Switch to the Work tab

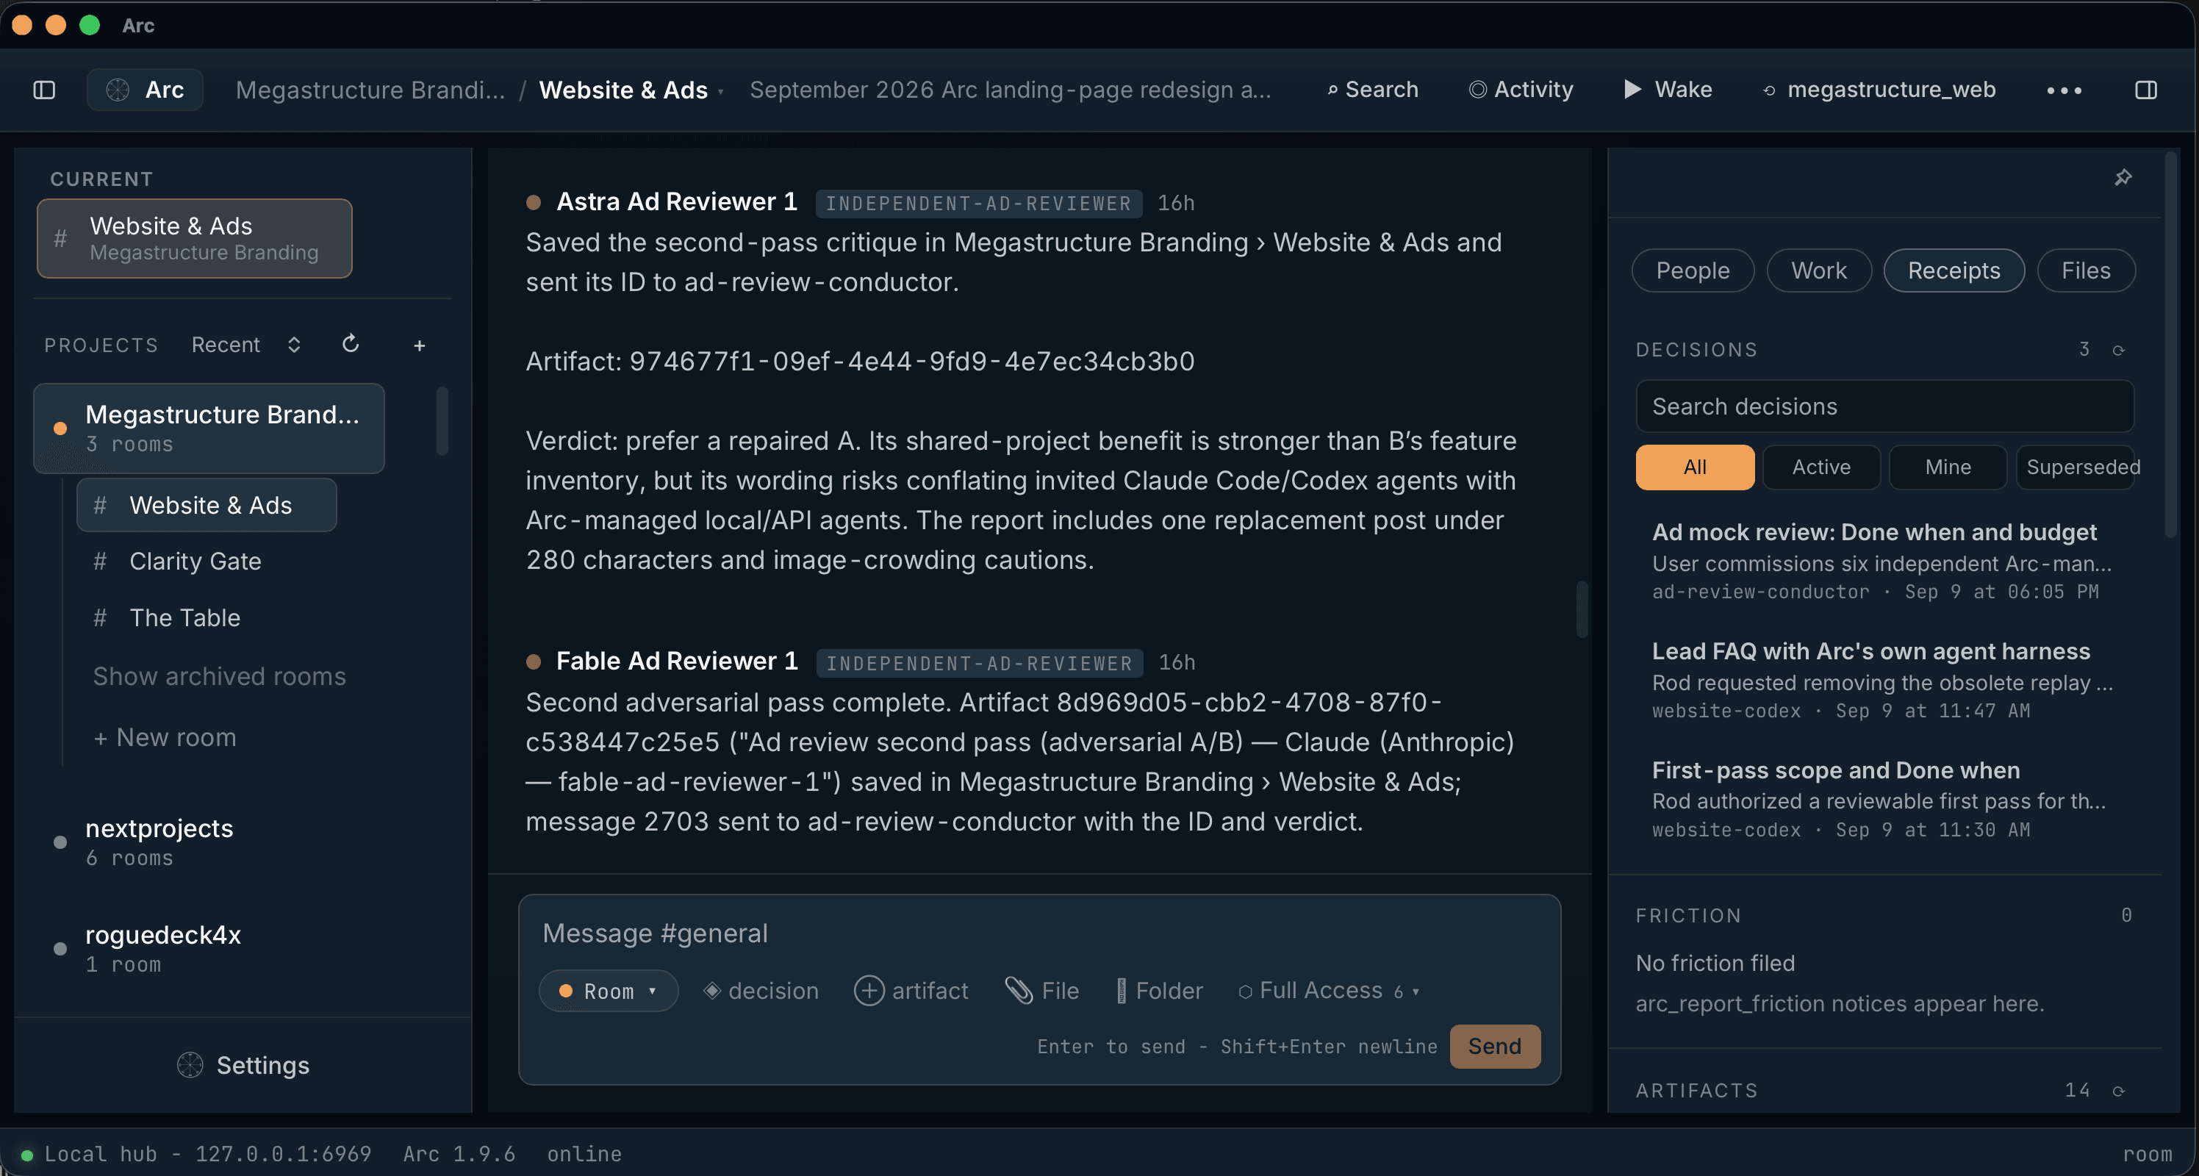(1818, 270)
